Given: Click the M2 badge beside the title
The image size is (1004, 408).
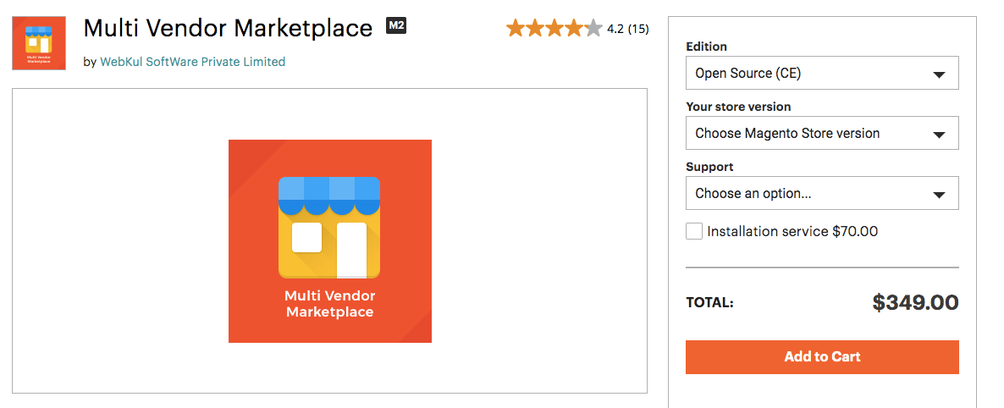Looking at the screenshot, I should click(396, 26).
